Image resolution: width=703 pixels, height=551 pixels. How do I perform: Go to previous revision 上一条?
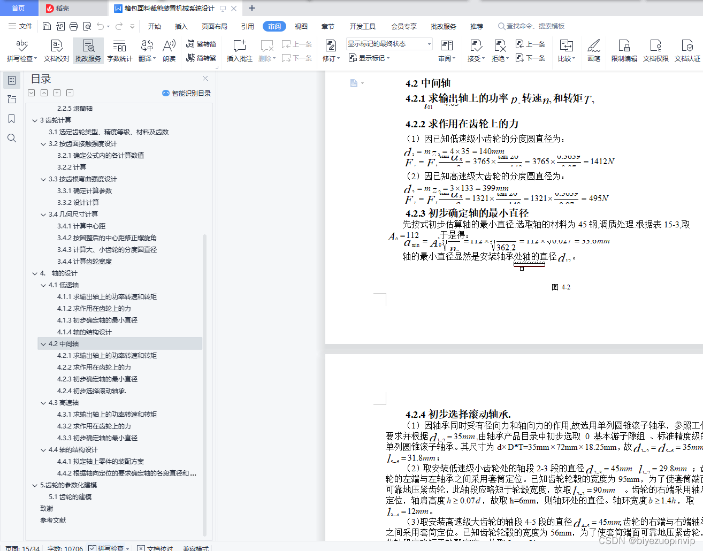(530, 44)
